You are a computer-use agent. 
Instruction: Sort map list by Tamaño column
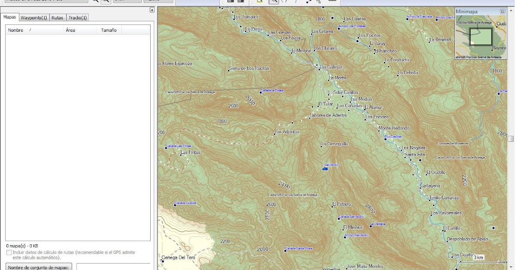coord(110,30)
